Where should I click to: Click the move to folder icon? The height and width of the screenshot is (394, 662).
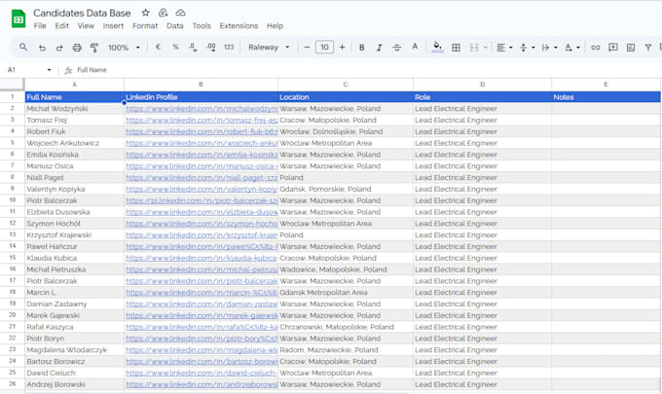pos(163,13)
